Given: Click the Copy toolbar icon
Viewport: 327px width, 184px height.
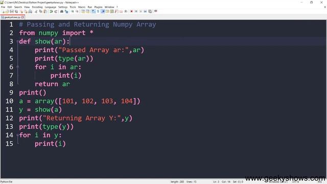Looking at the screenshot, I should point(41,11).
